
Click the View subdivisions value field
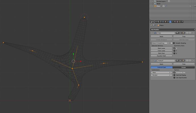point(161,72)
